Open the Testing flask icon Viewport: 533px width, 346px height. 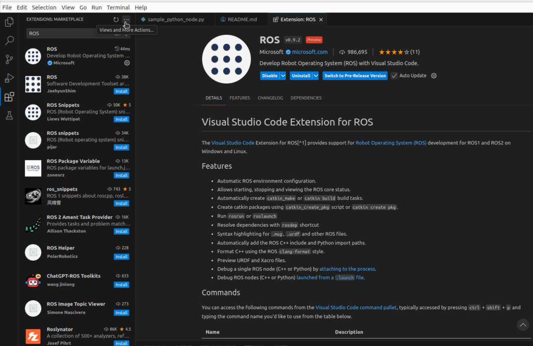point(9,116)
